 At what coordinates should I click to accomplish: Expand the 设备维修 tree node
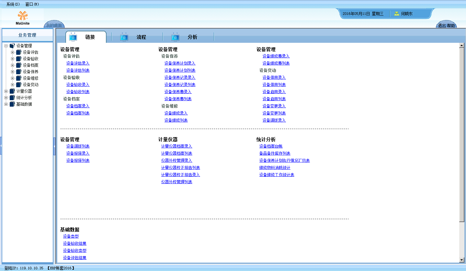(13, 78)
